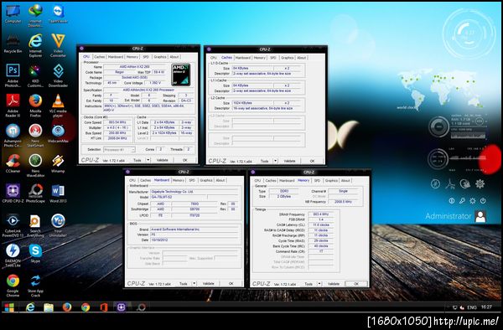This screenshot has height=330, width=503.
Task: Select the Adobe Reader XI desktop icon
Action: 13,105
